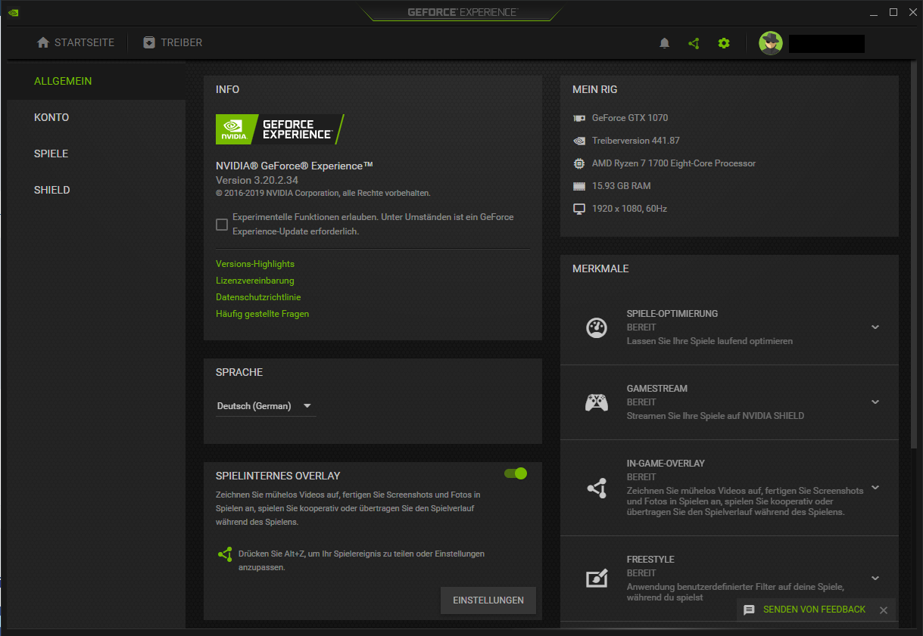Open the Einstellungen overlay button
This screenshot has height=636, width=923.
(x=488, y=600)
